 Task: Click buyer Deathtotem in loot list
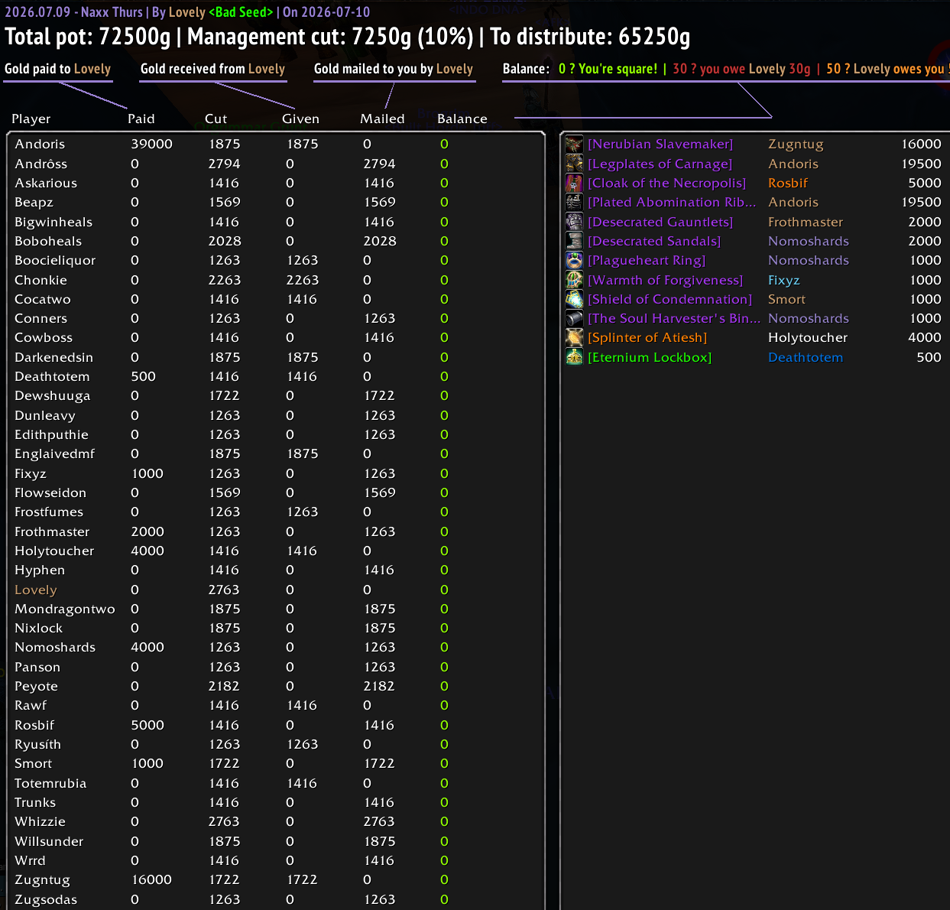806,357
